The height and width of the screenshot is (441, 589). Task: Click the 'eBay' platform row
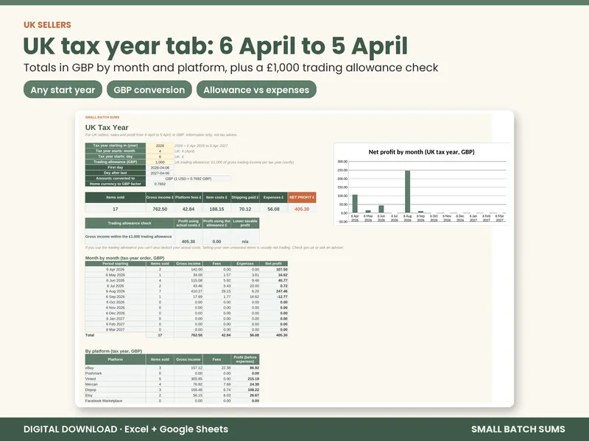pyautogui.click(x=172, y=368)
